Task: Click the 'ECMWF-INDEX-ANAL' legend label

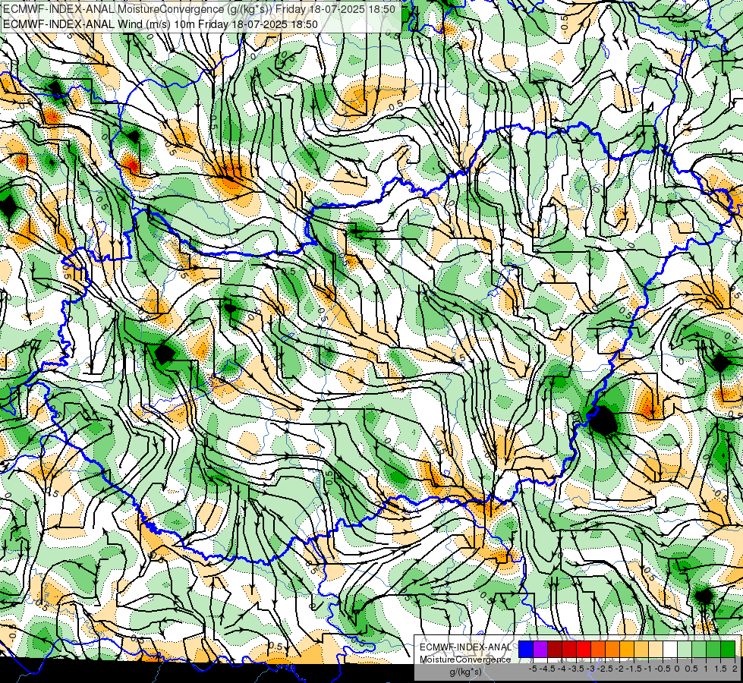Action: tap(465, 647)
